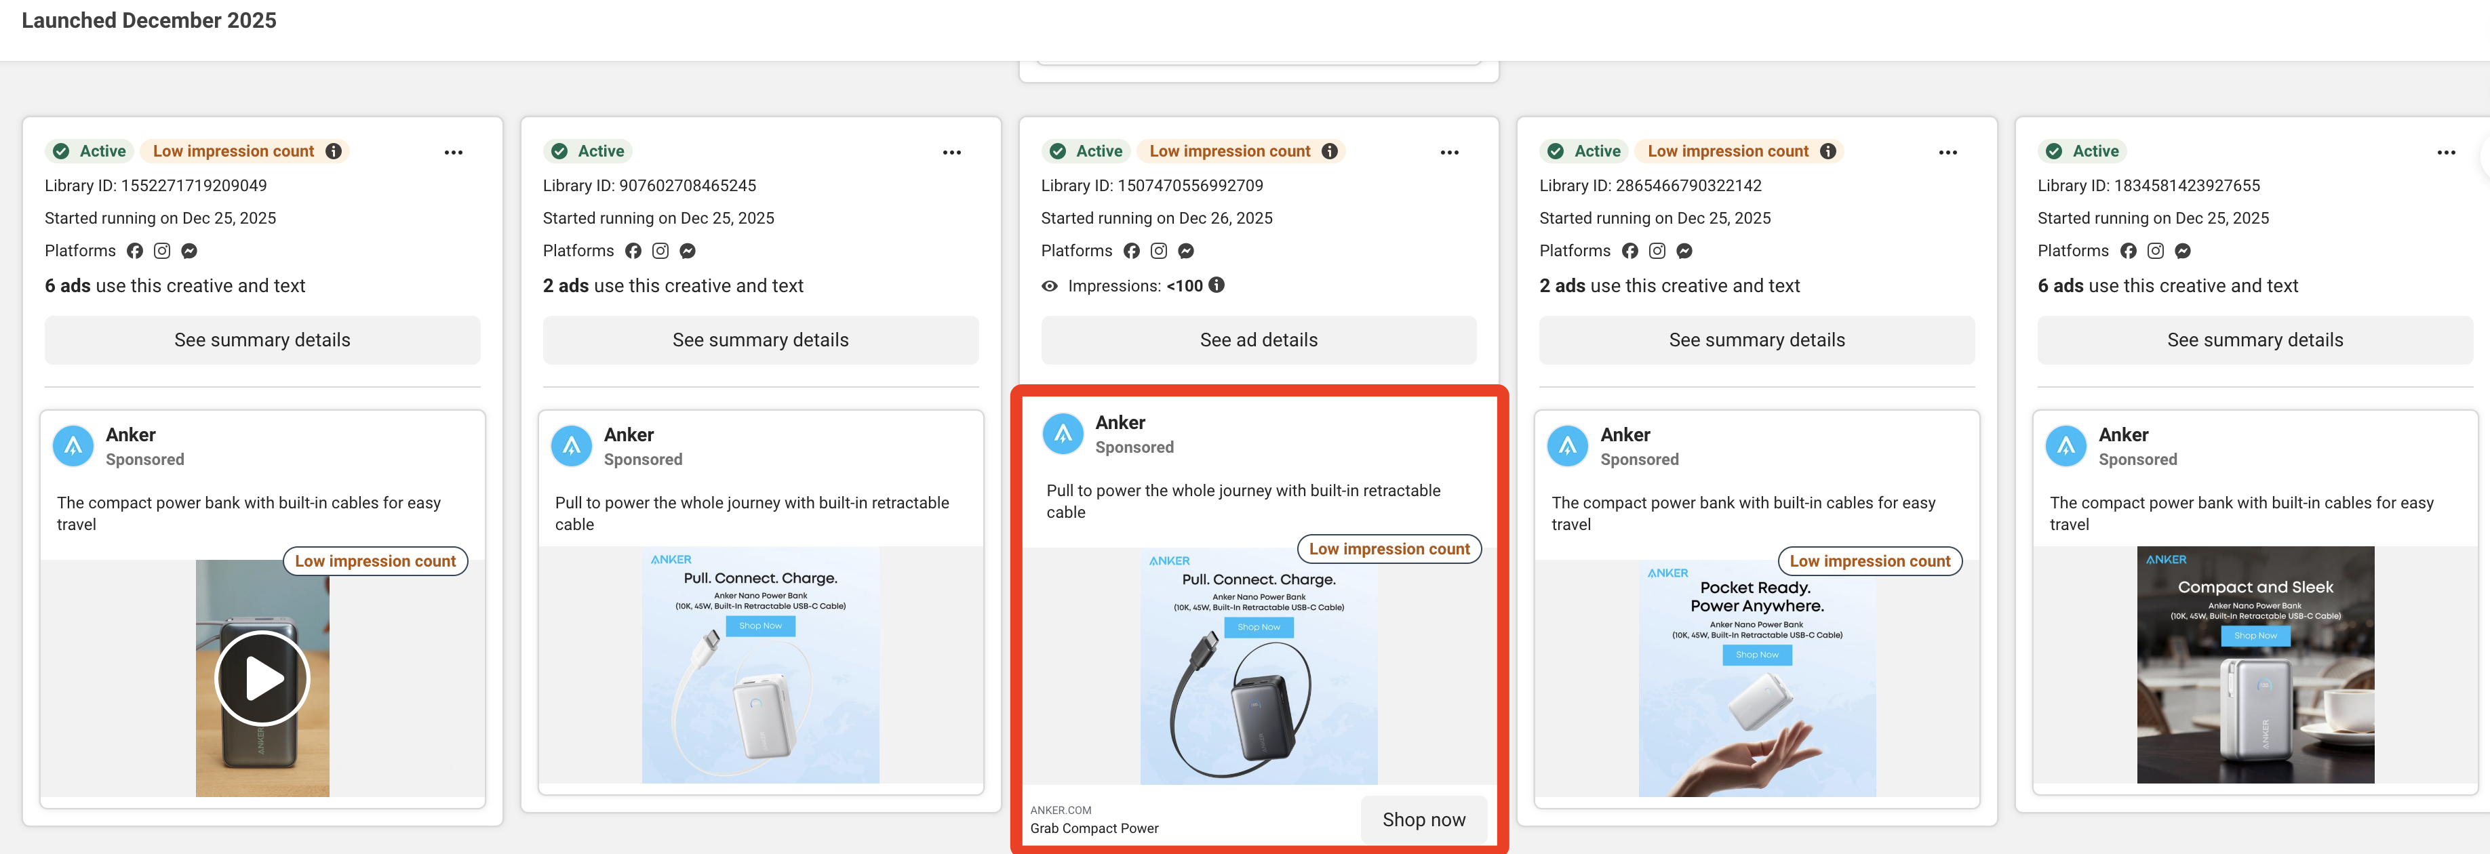
Task: Click See summary details on first ad
Action: [262, 340]
